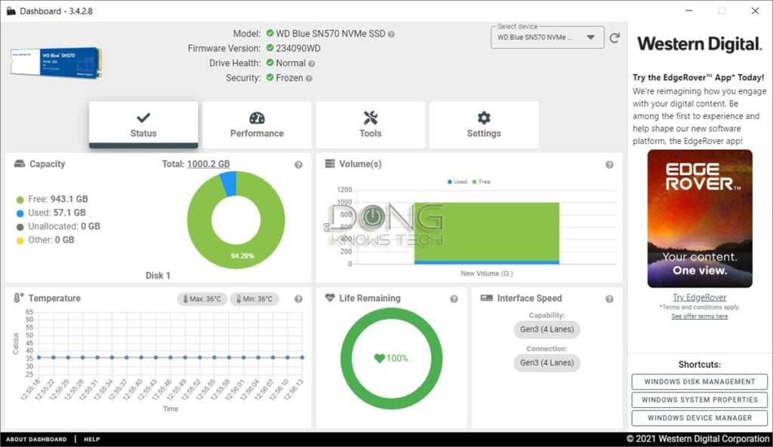Click the Max: 36°C temperature badge
The width and height of the screenshot is (773, 447).
tap(202, 299)
